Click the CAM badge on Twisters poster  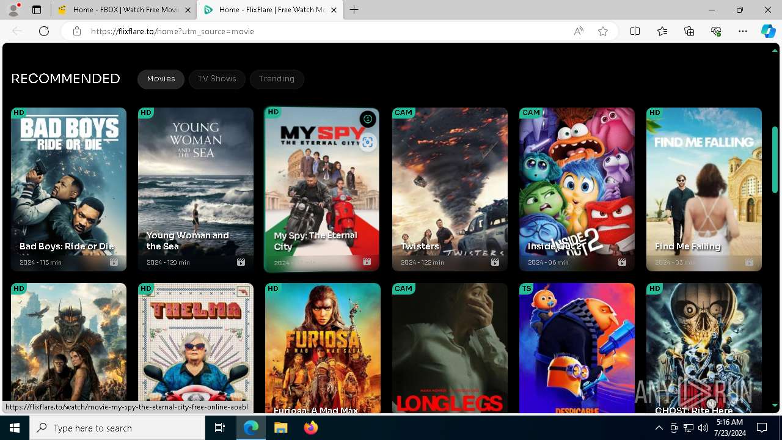[x=403, y=112]
